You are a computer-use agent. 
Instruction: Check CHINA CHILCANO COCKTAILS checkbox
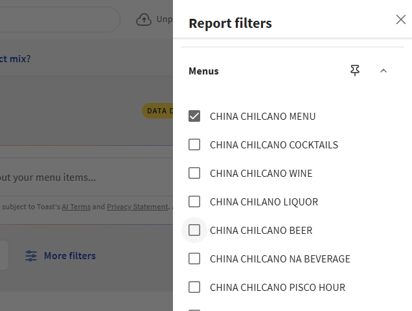tap(194, 144)
